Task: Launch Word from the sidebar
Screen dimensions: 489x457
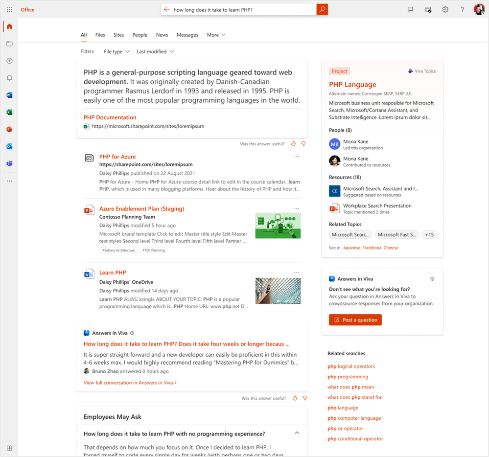Action: [x=9, y=95]
